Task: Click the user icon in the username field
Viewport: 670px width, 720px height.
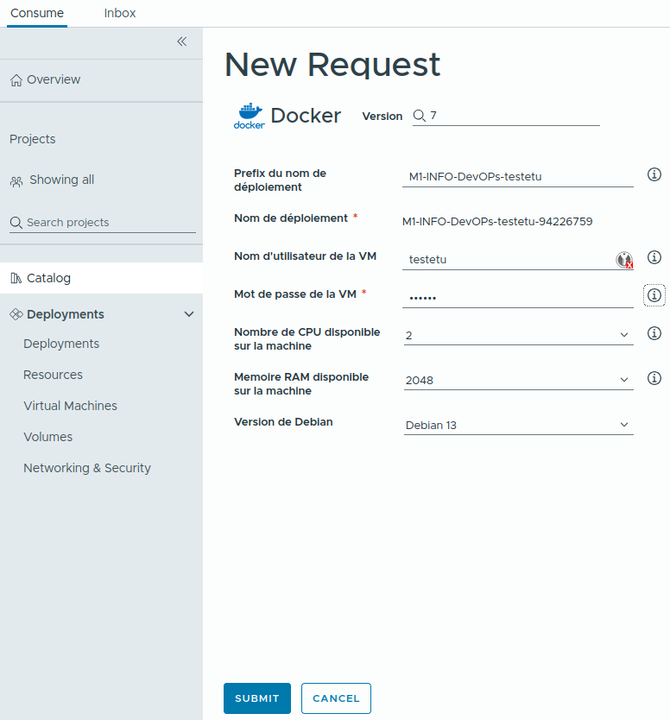Action: point(623,259)
